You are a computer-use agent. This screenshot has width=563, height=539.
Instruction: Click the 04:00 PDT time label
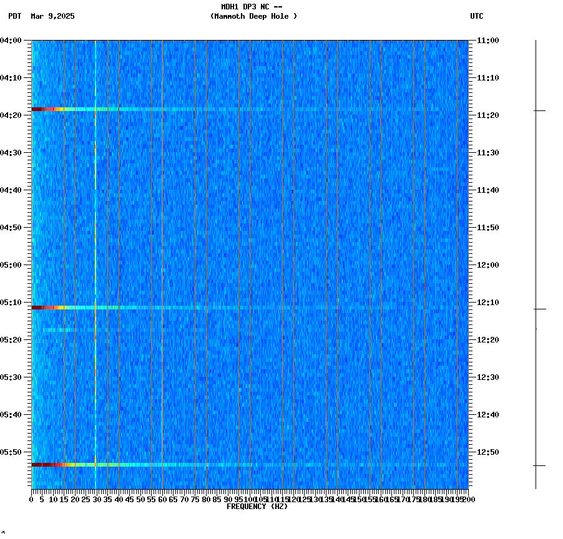[12, 41]
